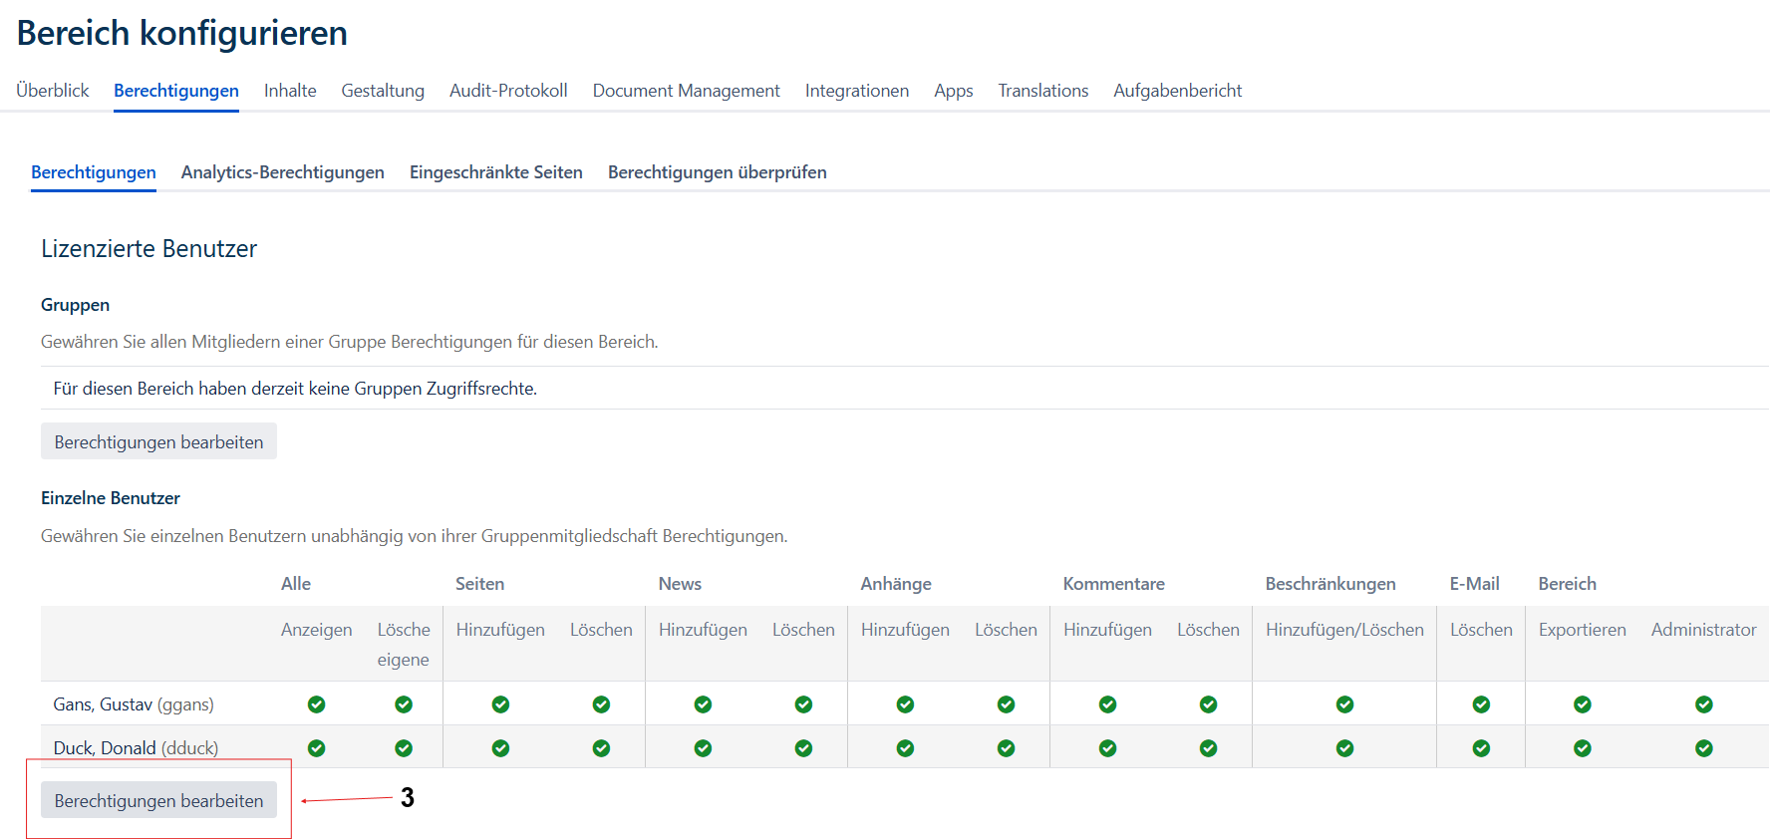The height and width of the screenshot is (839, 1770).
Task: Switch to the Audit-Protokoll tab
Action: (508, 91)
